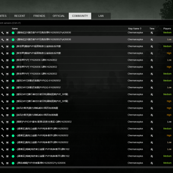Viewport: 173px width, 173px height.
Task: Click wrench icon of last Yy:626836 row
Action: click(3, 163)
